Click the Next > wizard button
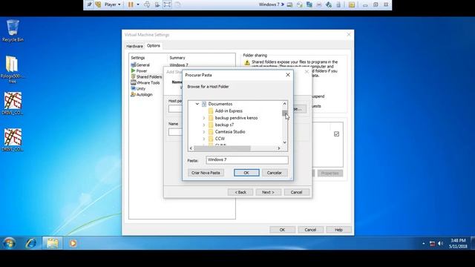This screenshot has height=267, width=475. (x=268, y=192)
